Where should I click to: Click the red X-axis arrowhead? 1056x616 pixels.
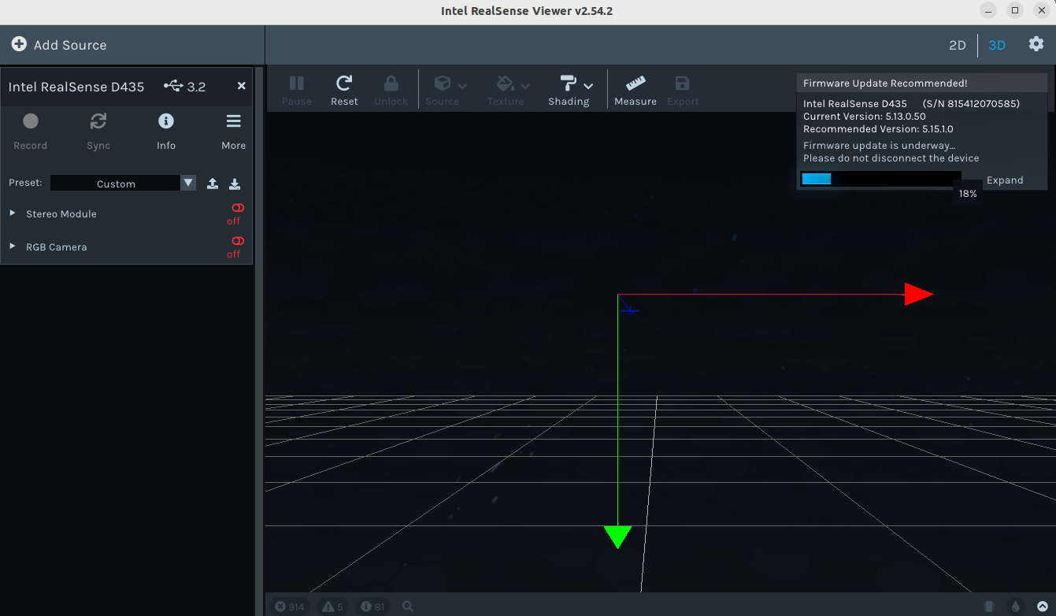coord(918,295)
